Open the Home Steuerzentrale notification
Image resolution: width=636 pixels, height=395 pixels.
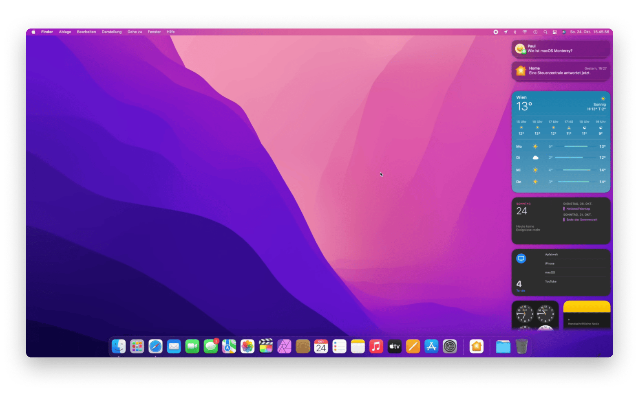561,71
